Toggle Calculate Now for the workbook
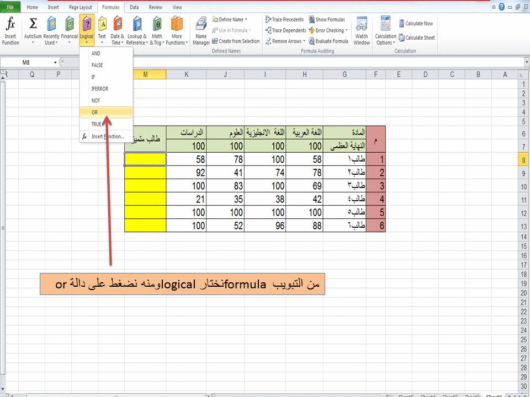The height and width of the screenshot is (397, 530). [416, 23]
